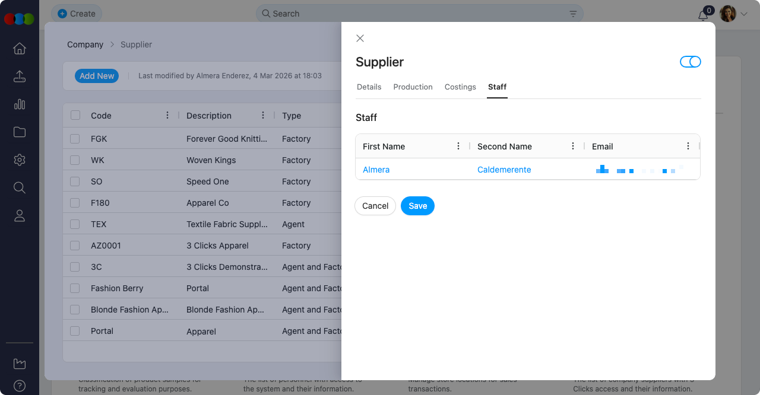Image resolution: width=760 pixels, height=395 pixels.
Task: Switch to the Production tab
Action: 413,87
